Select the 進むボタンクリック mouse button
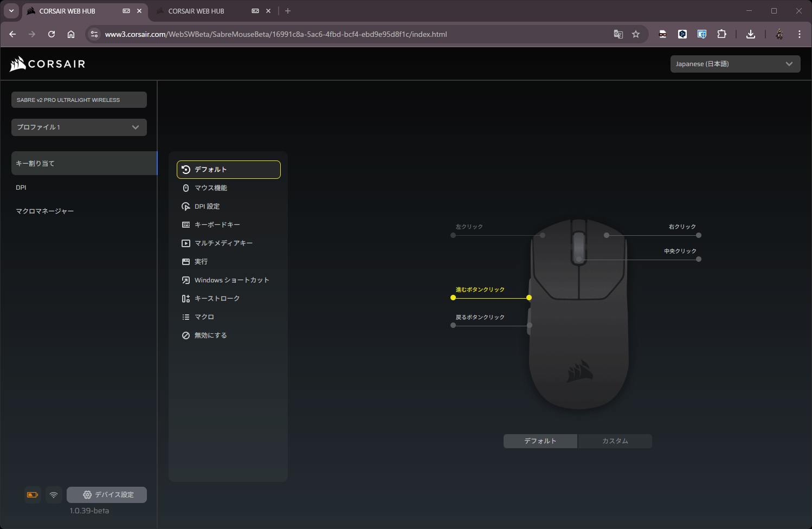 click(480, 290)
